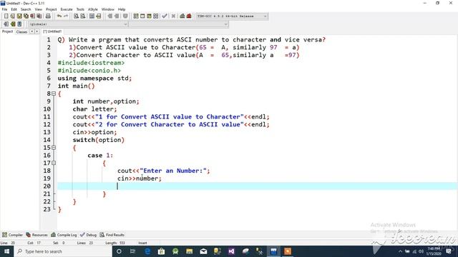Open the File menu

click(5, 9)
